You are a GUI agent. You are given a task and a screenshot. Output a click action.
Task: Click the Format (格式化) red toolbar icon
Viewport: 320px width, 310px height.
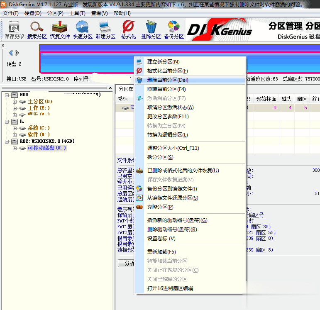pos(128,27)
